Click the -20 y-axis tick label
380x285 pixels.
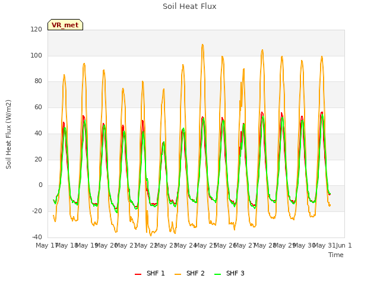(x=37, y=211)
